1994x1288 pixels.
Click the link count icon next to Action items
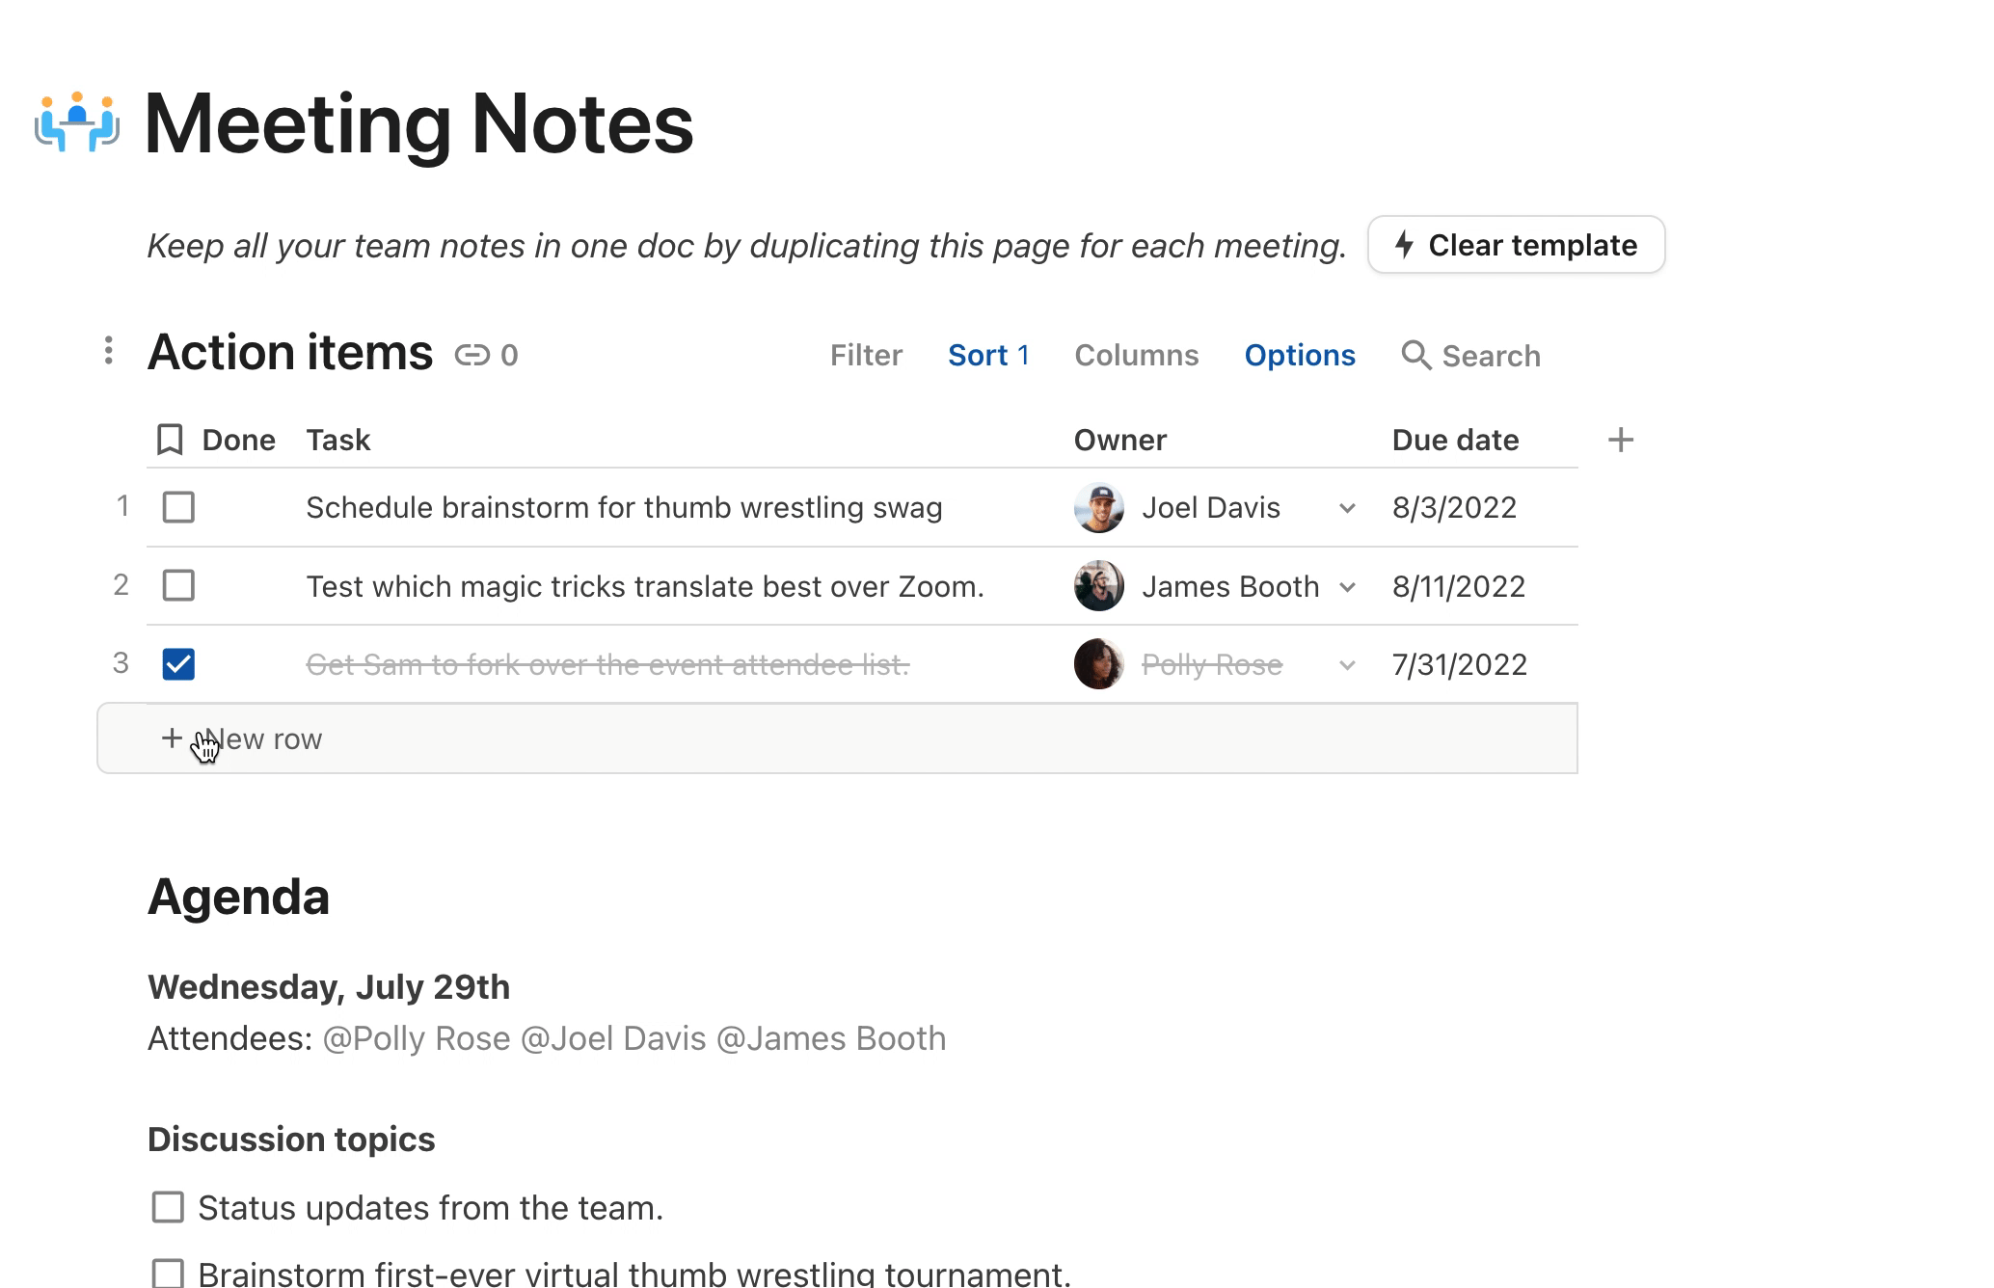[x=472, y=356]
